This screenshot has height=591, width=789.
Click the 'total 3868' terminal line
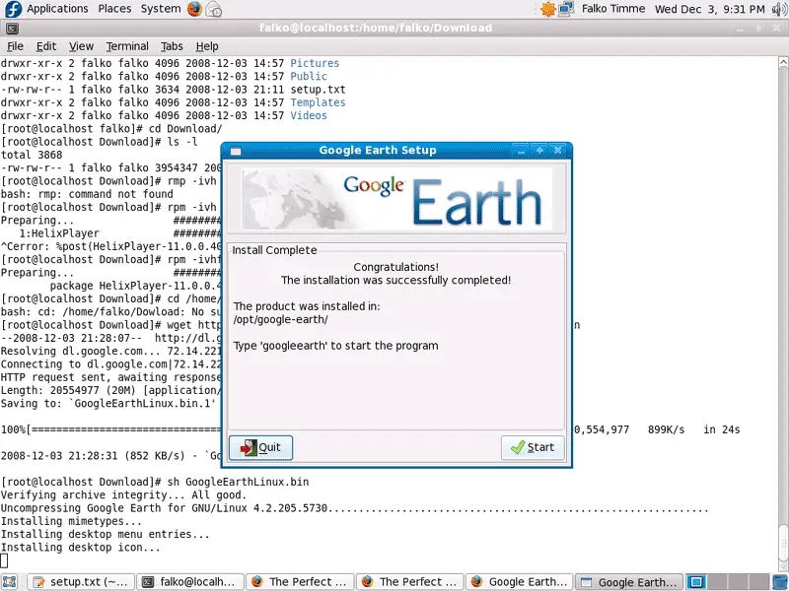coord(32,155)
